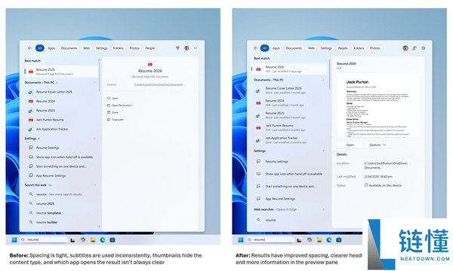Viewport: 453px width, 271px height.
Task: Expand Documents - This PC in the After panel
Action: (323, 80)
